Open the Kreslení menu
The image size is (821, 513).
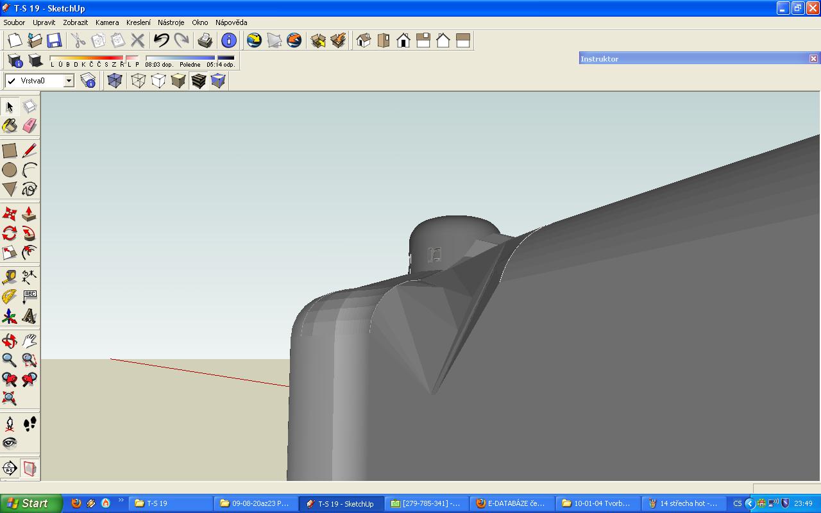[x=139, y=22]
